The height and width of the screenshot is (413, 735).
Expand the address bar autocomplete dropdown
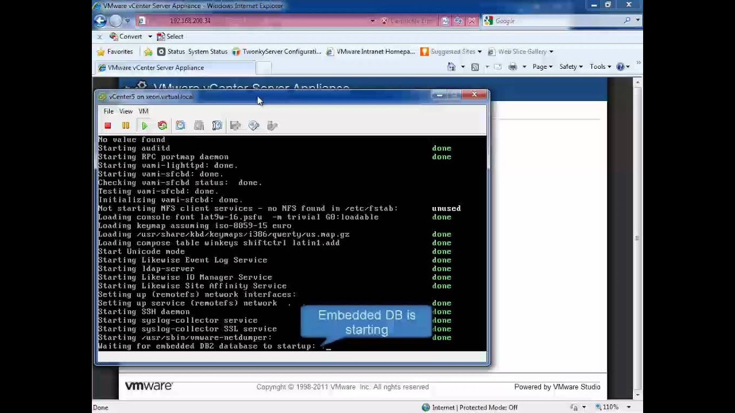click(x=372, y=21)
